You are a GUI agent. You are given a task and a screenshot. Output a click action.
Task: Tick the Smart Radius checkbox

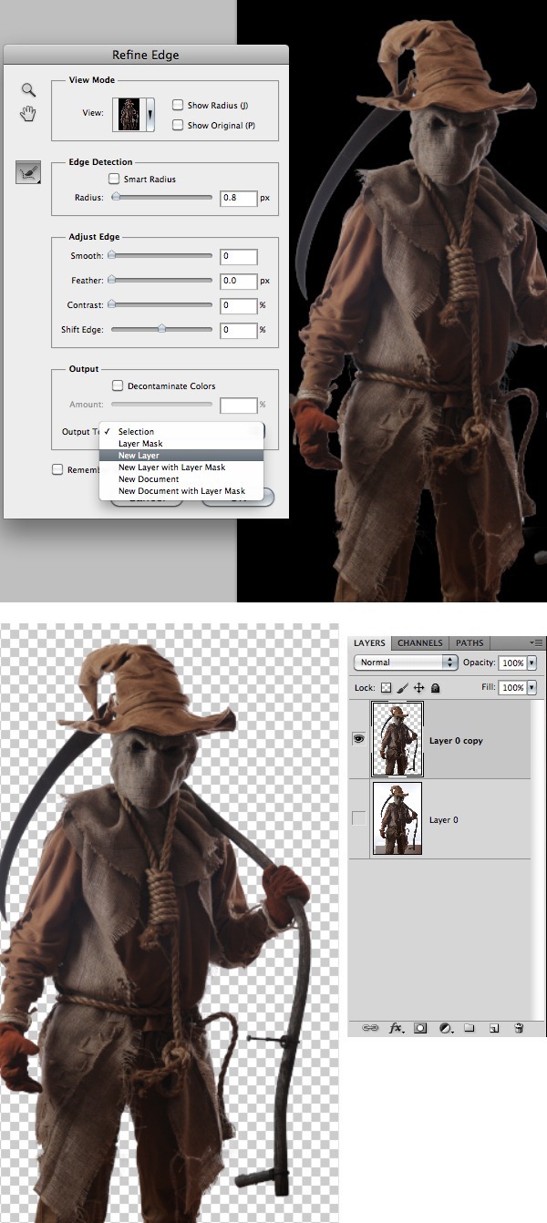[114, 180]
